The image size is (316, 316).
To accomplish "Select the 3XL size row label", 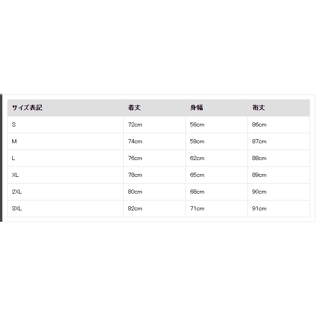I will (x=17, y=209).
